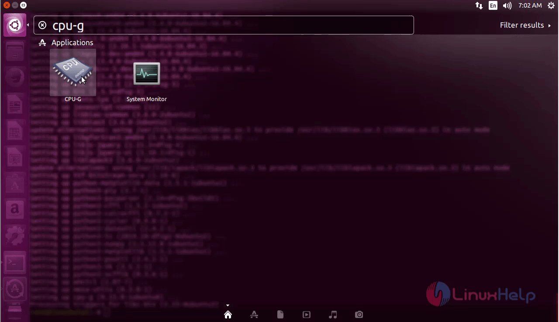Screen dimensions: 559x322
Task: Switch to the Applications lens at the bottom
Action: point(254,315)
